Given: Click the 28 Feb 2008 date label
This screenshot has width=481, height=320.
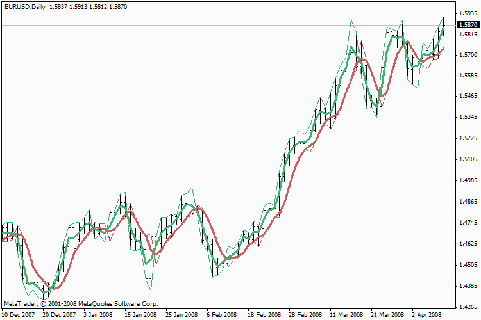Looking at the screenshot, I should tap(305, 315).
